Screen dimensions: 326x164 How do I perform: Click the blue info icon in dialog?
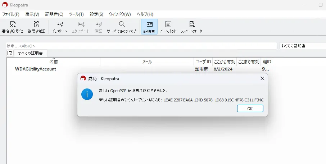(87, 94)
